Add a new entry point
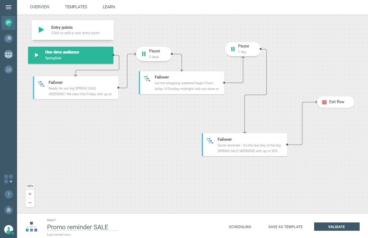The height and width of the screenshot is (238, 368). pos(72,30)
